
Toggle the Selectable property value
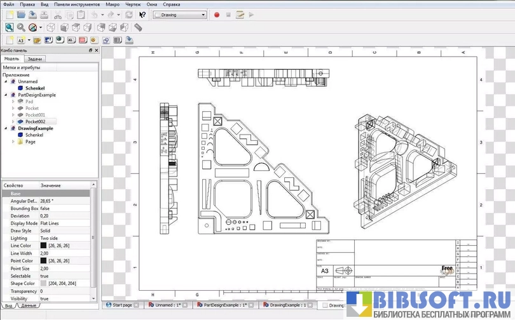[45, 276]
